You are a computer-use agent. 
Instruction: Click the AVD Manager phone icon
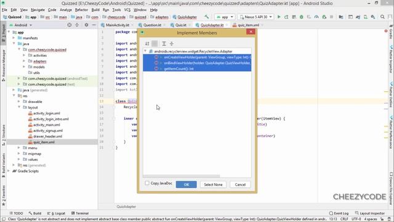(x=365, y=17)
